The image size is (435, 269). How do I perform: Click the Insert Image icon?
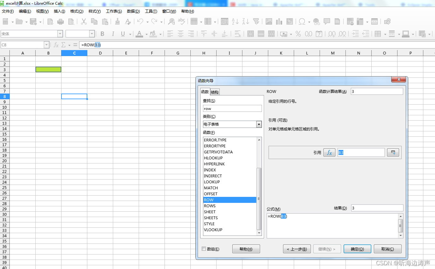tap(269, 21)
